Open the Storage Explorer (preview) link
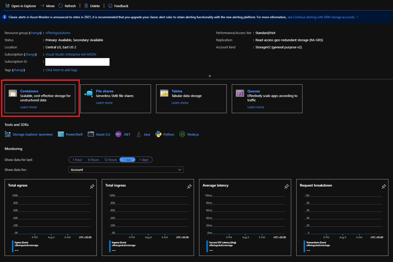Screen dimensions: 393x262 point(33,134)
